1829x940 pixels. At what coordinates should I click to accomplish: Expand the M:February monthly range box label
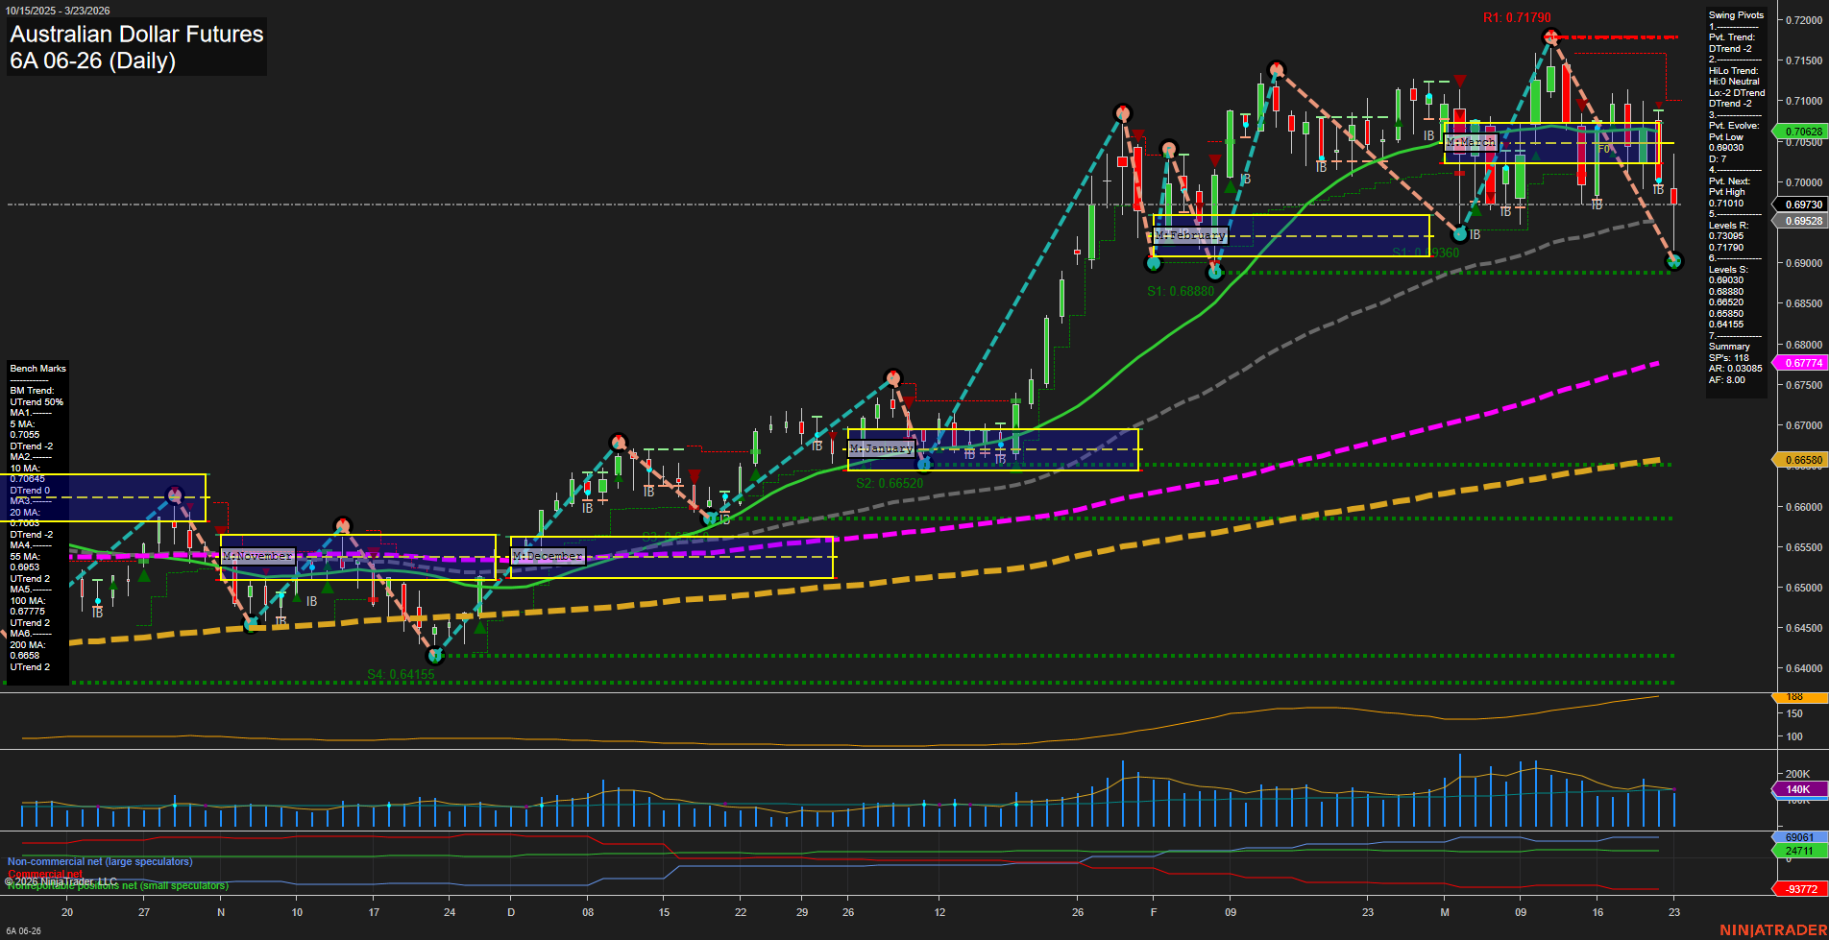(1191, 234)
